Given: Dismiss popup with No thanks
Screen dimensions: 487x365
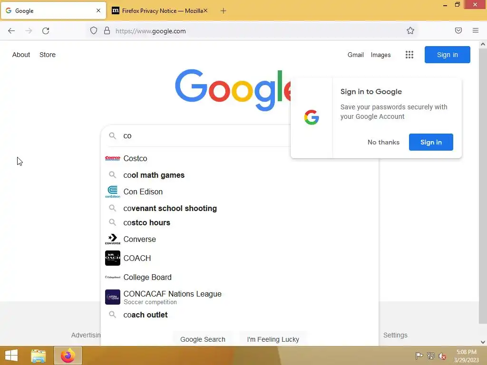Looking at the screenshot, I should coord(383,142).
